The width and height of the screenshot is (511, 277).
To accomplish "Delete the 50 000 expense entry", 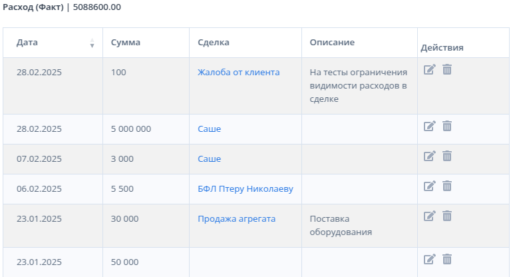I will point(447,260).
